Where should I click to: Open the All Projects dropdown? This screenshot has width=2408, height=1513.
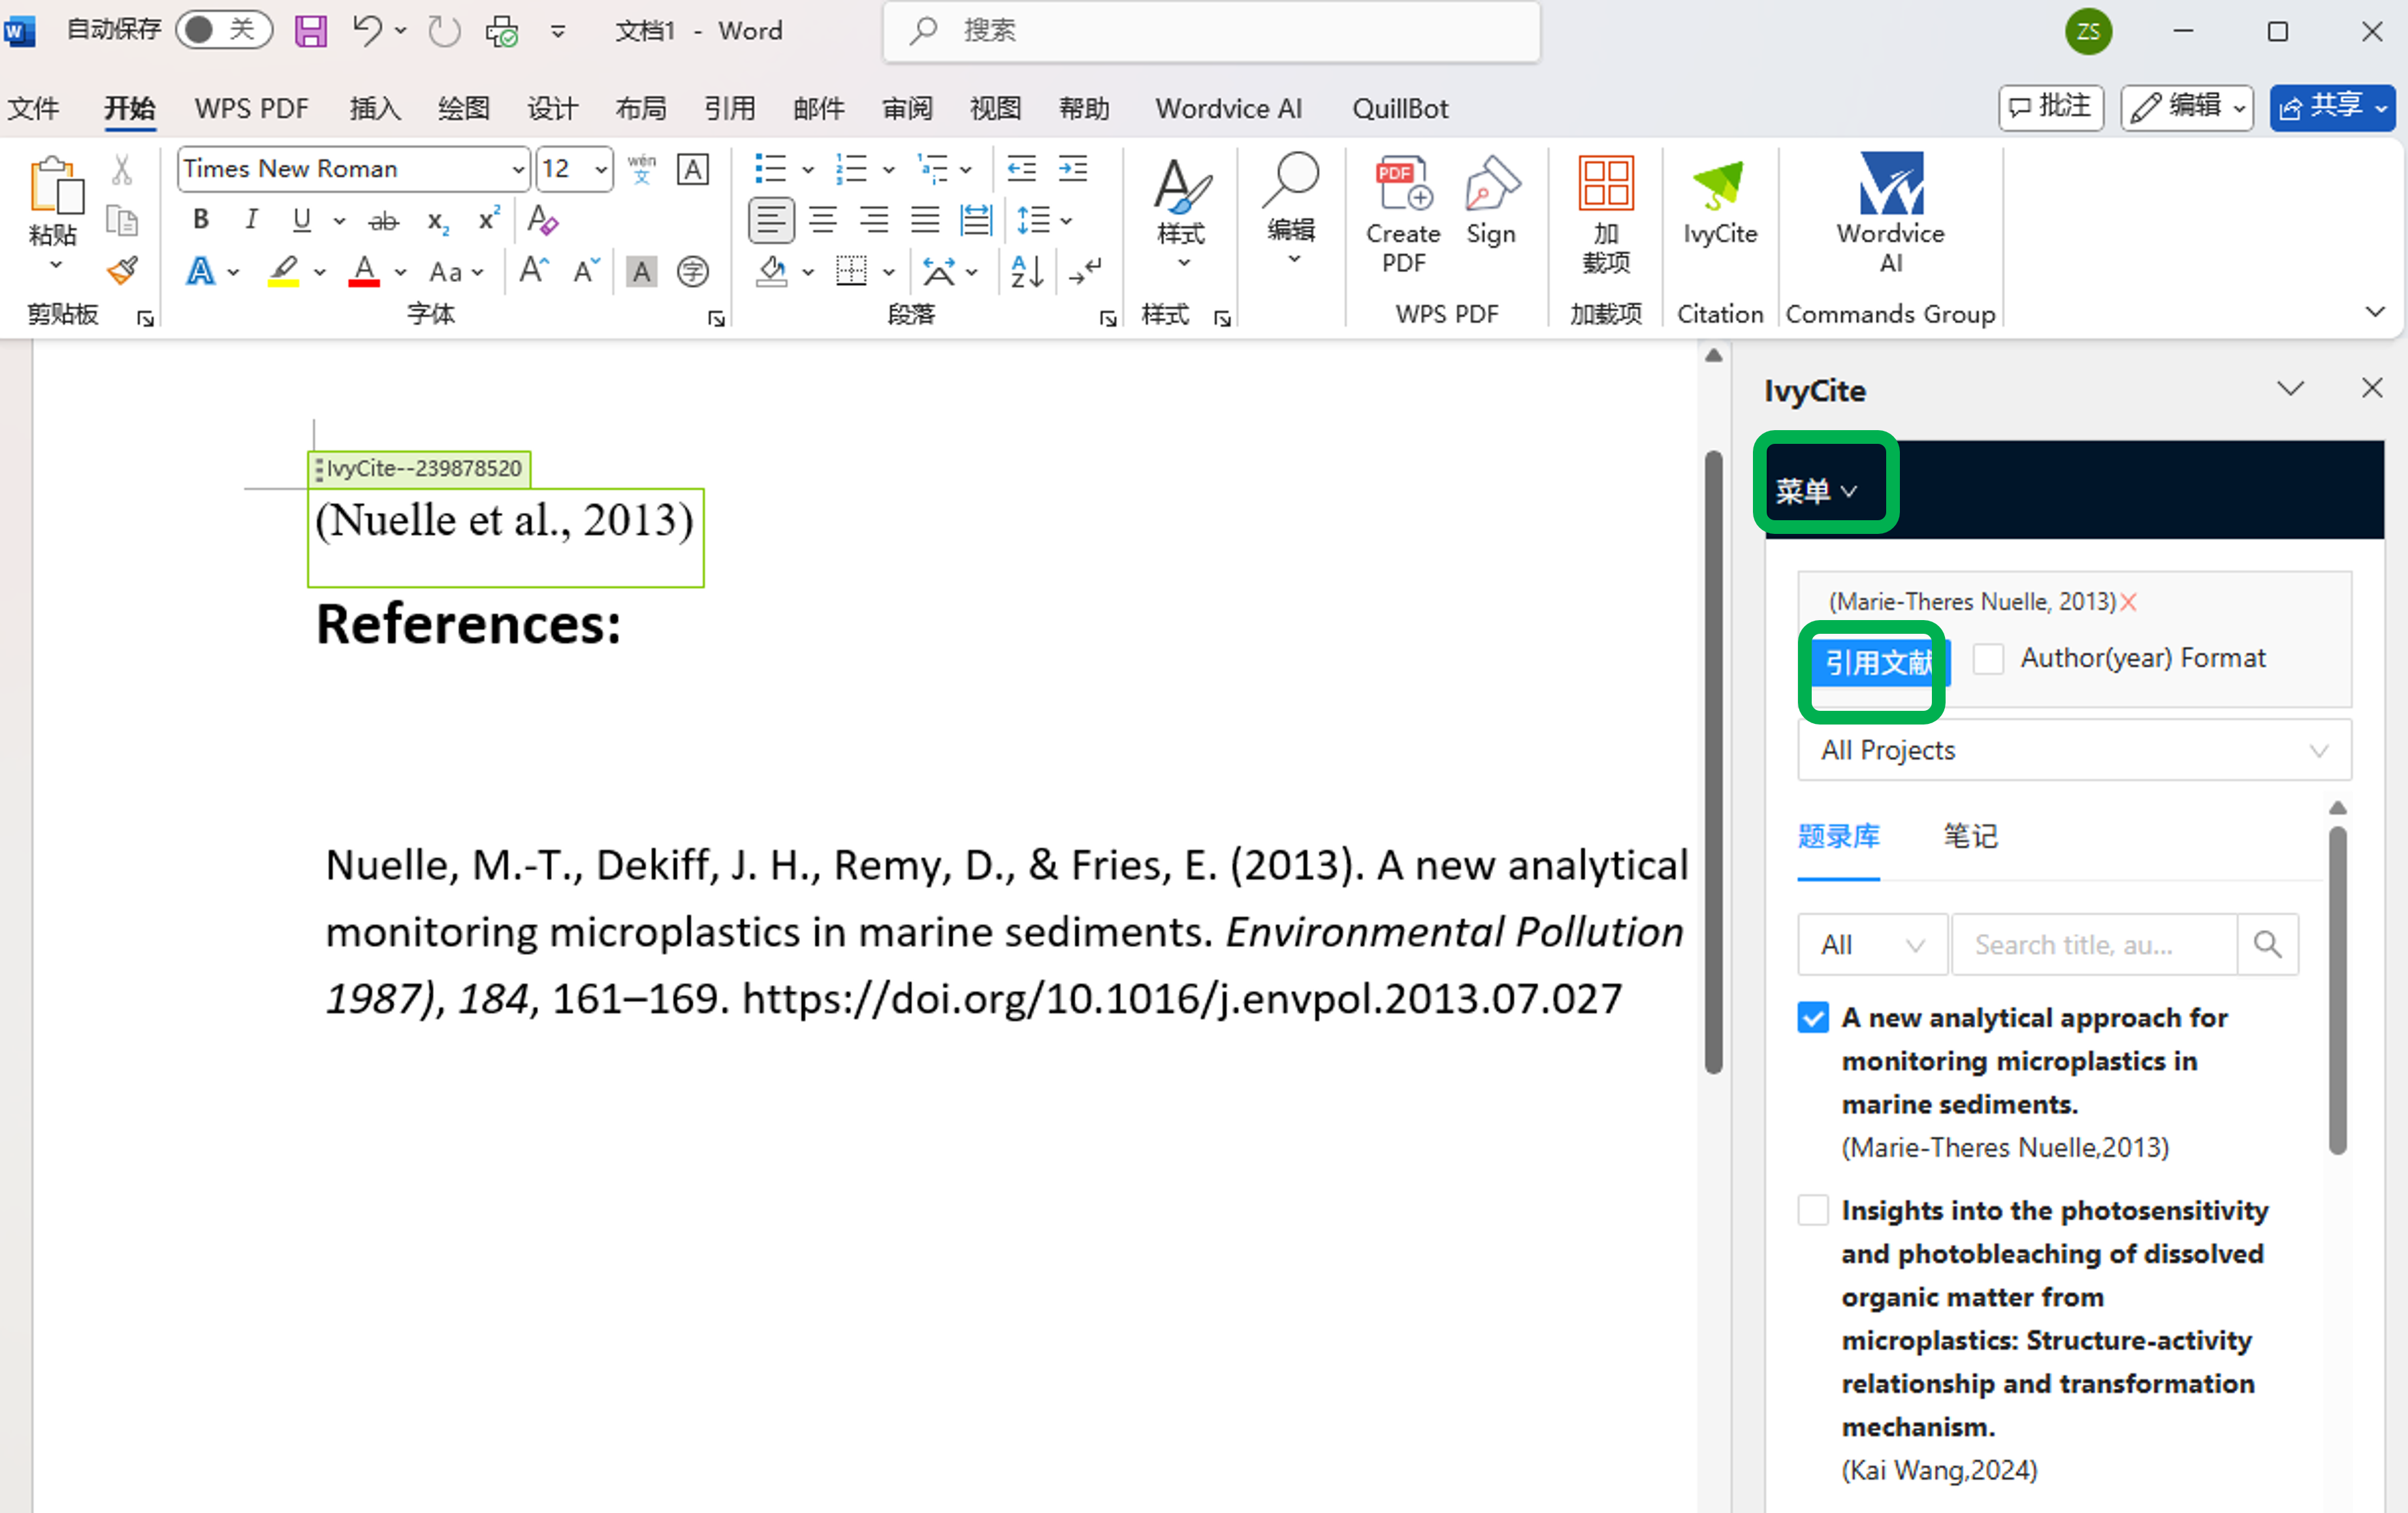point(2074,751)
